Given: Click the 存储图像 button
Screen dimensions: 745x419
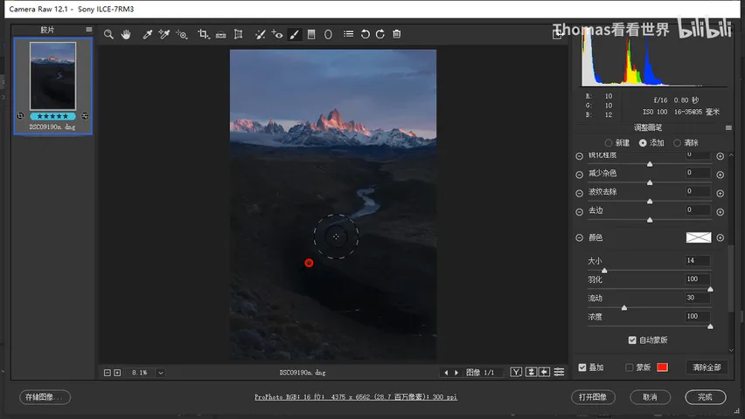Looking at the screenshot, I should tap(45, 397).
